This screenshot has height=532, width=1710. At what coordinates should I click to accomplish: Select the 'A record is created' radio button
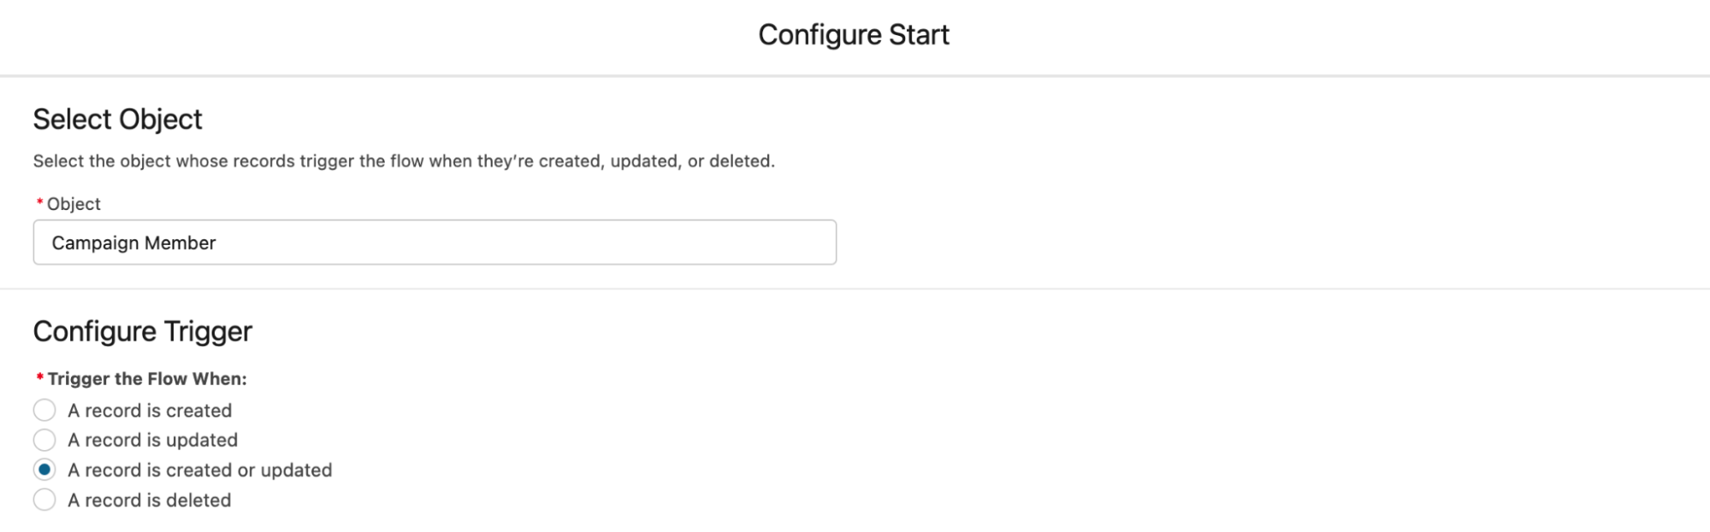coord(44,411)
